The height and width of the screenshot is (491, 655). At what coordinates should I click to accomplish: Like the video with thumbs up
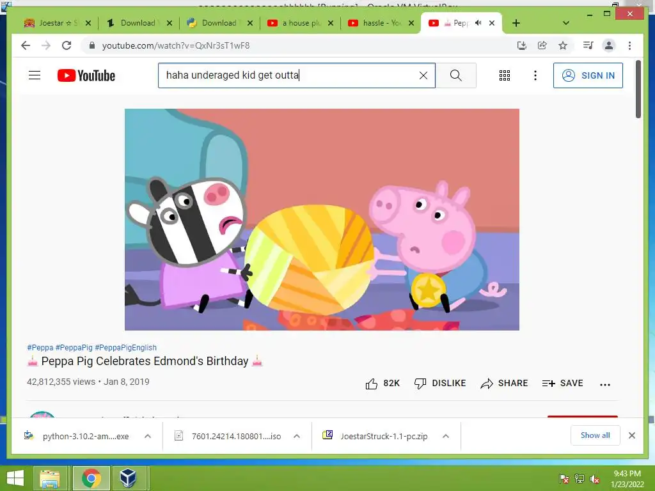coord(383,384)
